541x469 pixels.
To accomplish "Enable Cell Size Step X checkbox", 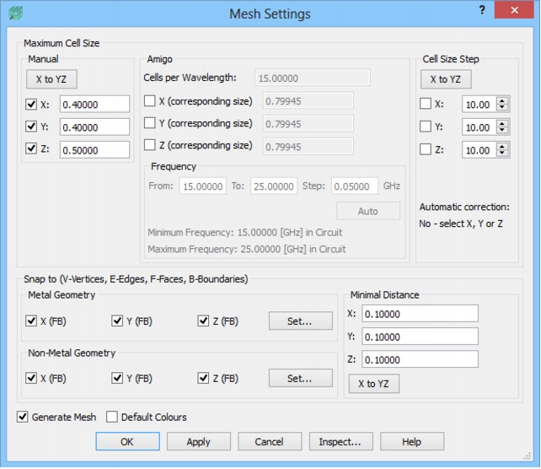I will tap(426, 104).
